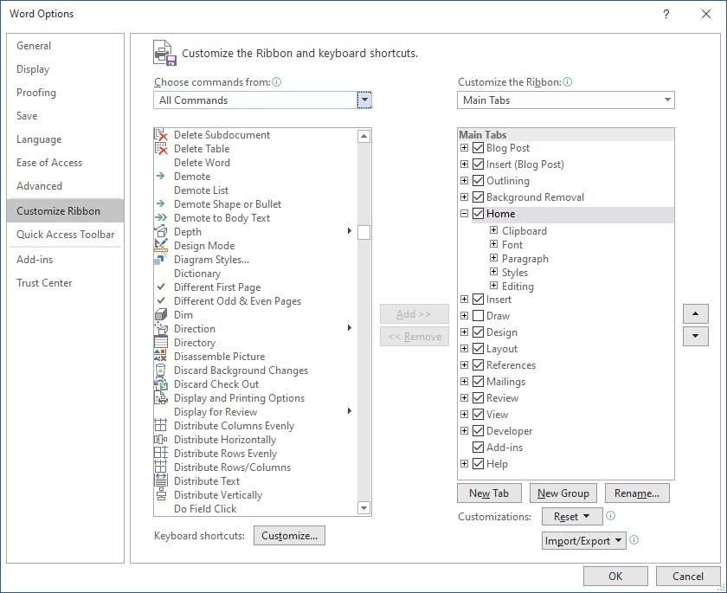Screen dimensions: 727x593
Task: Open the Import/Export dropdown
Action: click(x=583, y=540)
